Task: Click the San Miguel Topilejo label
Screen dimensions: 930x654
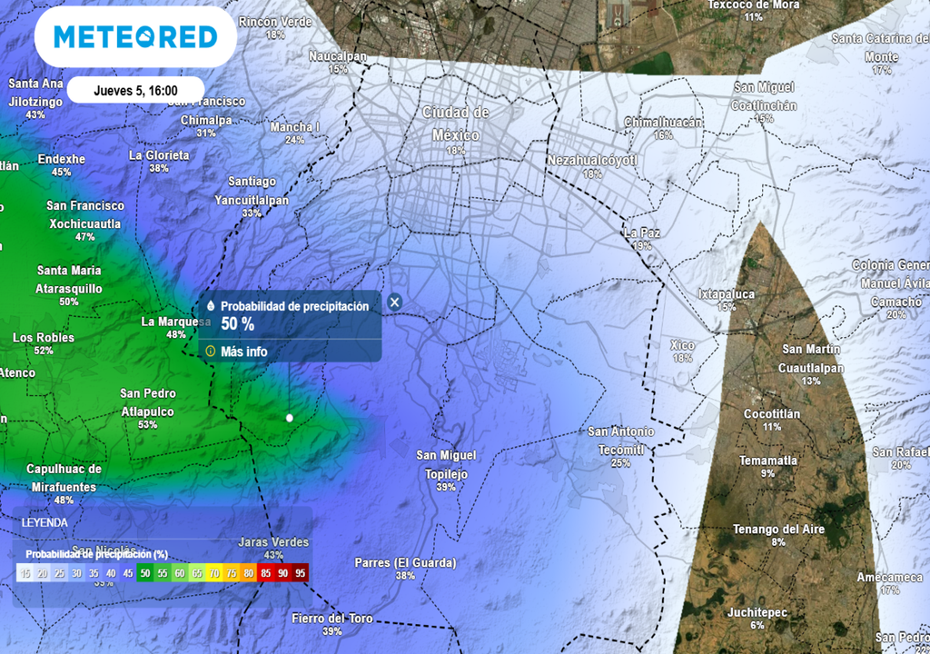Action: point(448,465)
